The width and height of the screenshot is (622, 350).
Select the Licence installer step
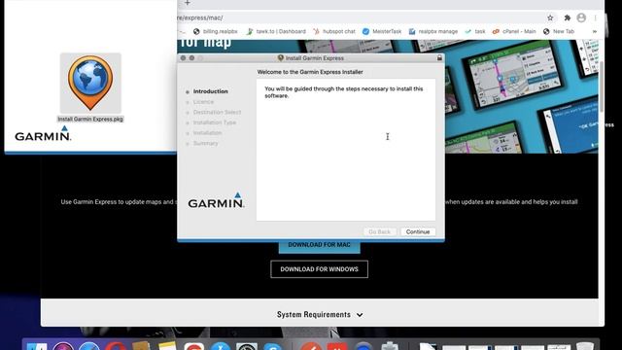(203, 102)
